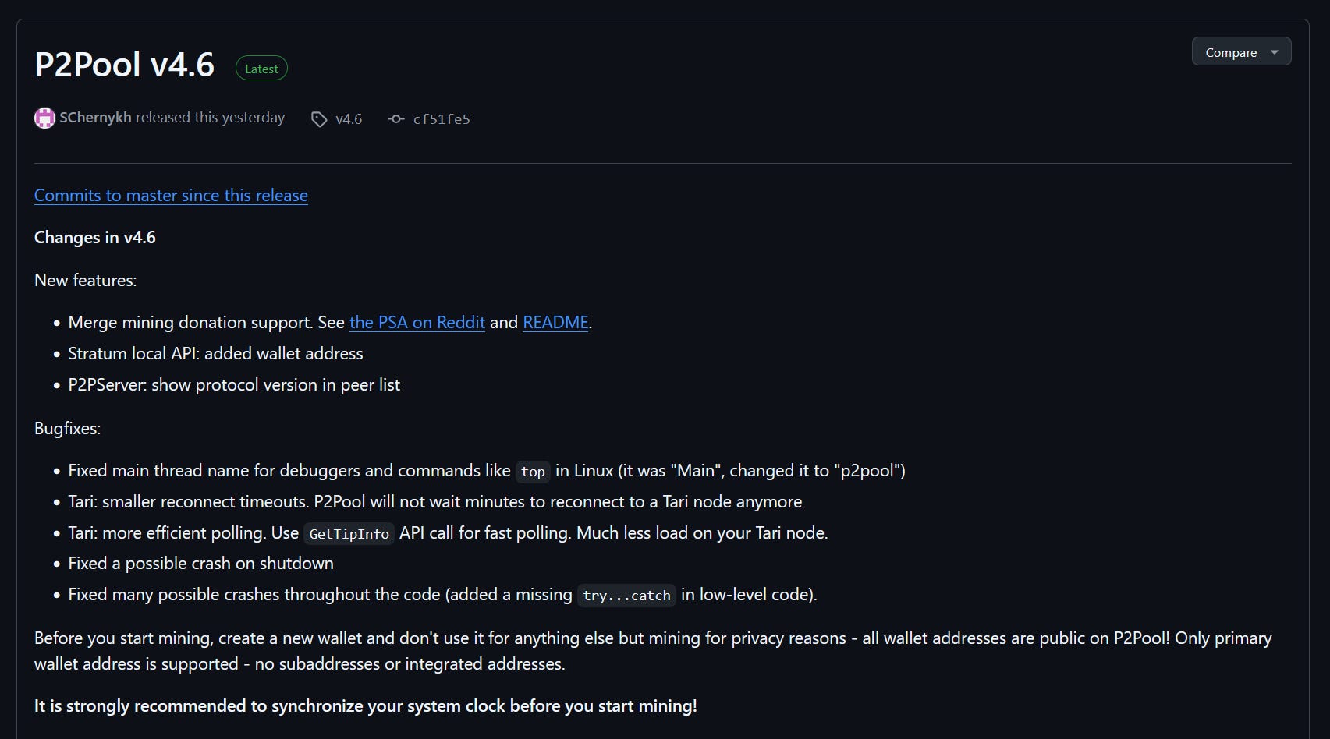
Task: Click the tag icon beside v4.6
Action: [x=319, y=119]
